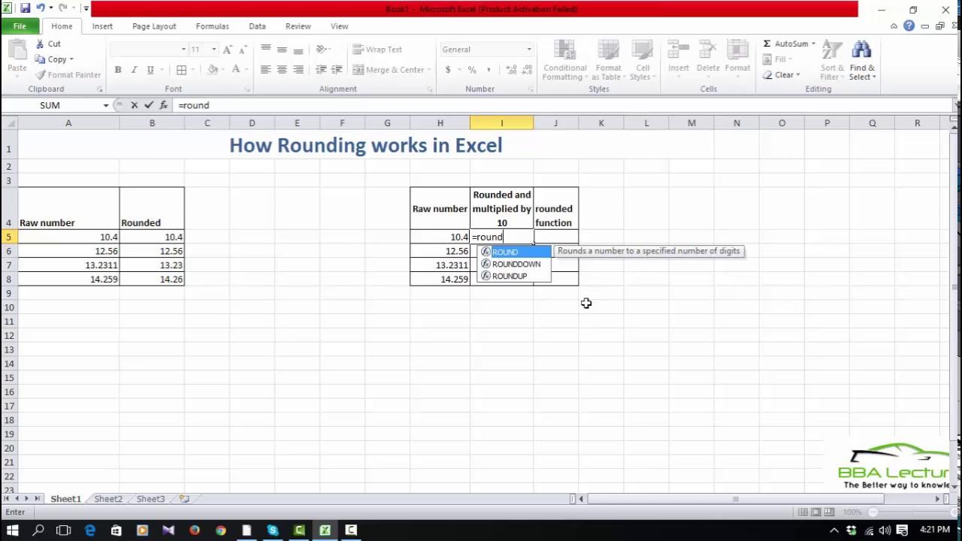Click the Center alignment icon

282,70
